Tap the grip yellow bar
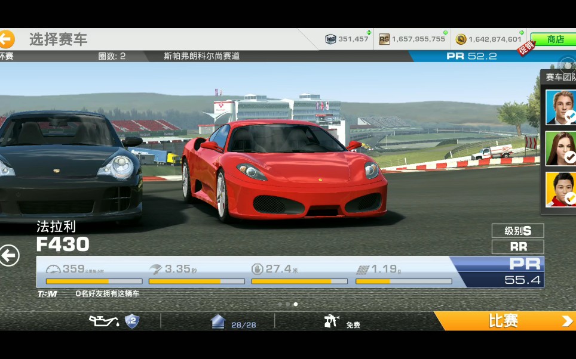Image resolution: width=576 pixels, height=359 pixels. point(404,281)
